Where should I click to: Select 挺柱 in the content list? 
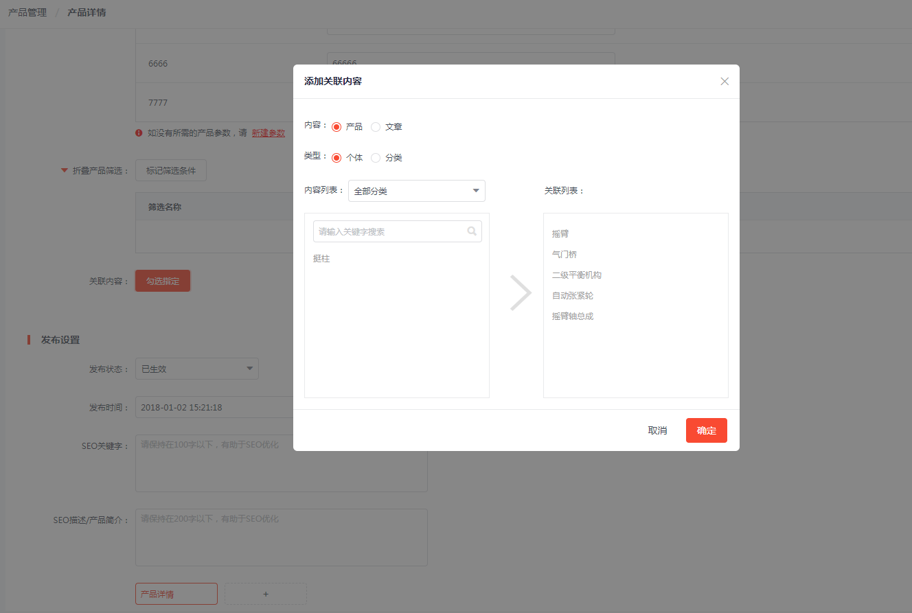point(321,259)
